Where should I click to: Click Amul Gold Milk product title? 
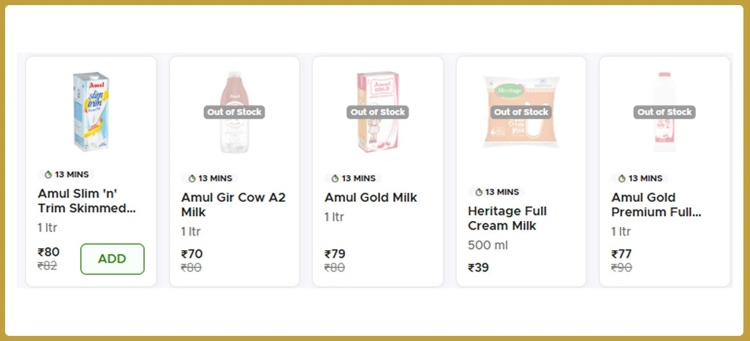pyautogui.click(x=371, y=198)
